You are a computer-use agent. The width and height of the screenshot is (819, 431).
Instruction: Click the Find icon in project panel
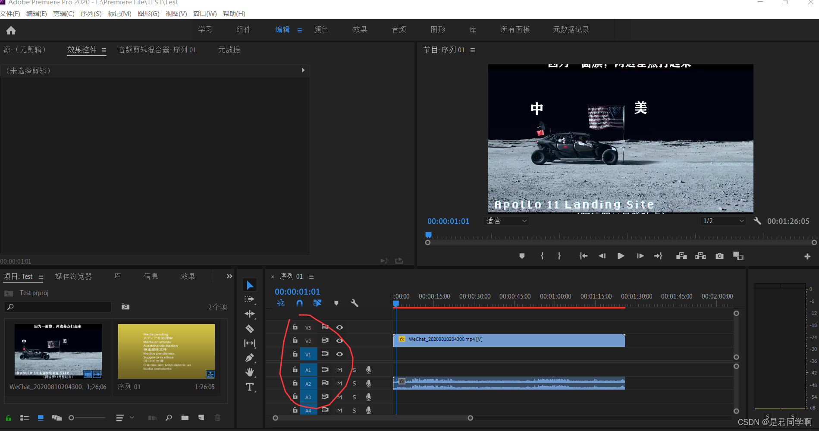(169, 418)
